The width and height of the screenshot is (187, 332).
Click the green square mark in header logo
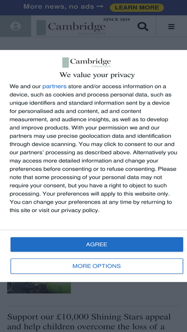coord(41,28)
